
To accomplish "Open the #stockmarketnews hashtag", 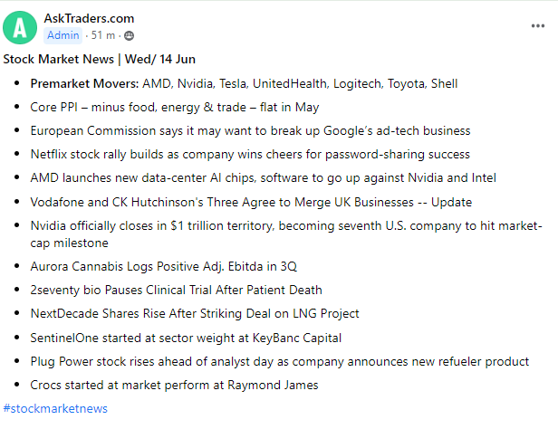I will (x=55, y=408).
